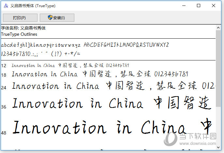Viewport: 224px width, 153px height.
Task: Maximize the font preview window
Action: [199, 6]
